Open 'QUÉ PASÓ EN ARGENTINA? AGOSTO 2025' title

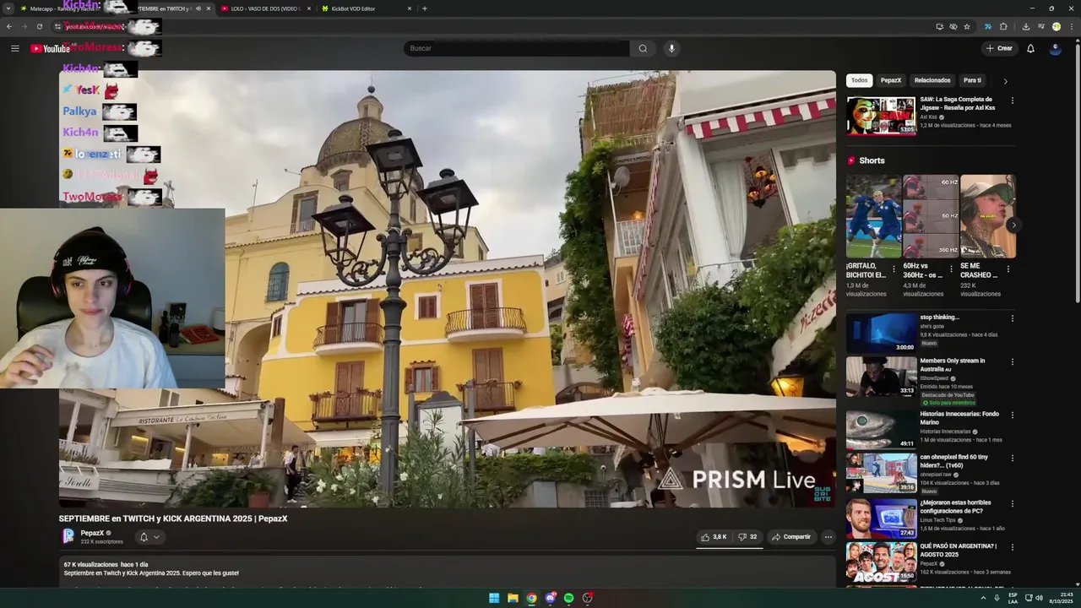click(x=958, y=550)
